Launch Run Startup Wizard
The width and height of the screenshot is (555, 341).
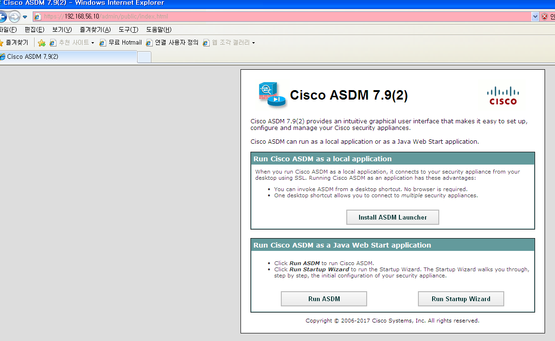(461, 299)
